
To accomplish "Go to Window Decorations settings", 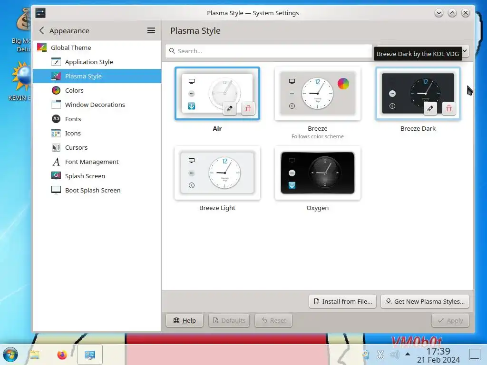I will tap(97, 105).
